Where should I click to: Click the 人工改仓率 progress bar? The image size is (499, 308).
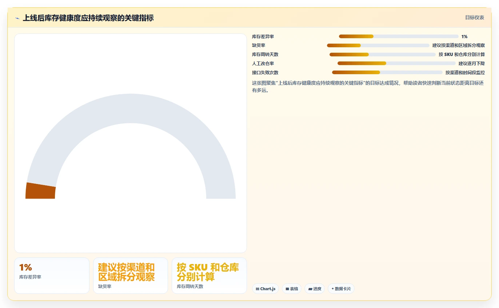pos(396,63)
